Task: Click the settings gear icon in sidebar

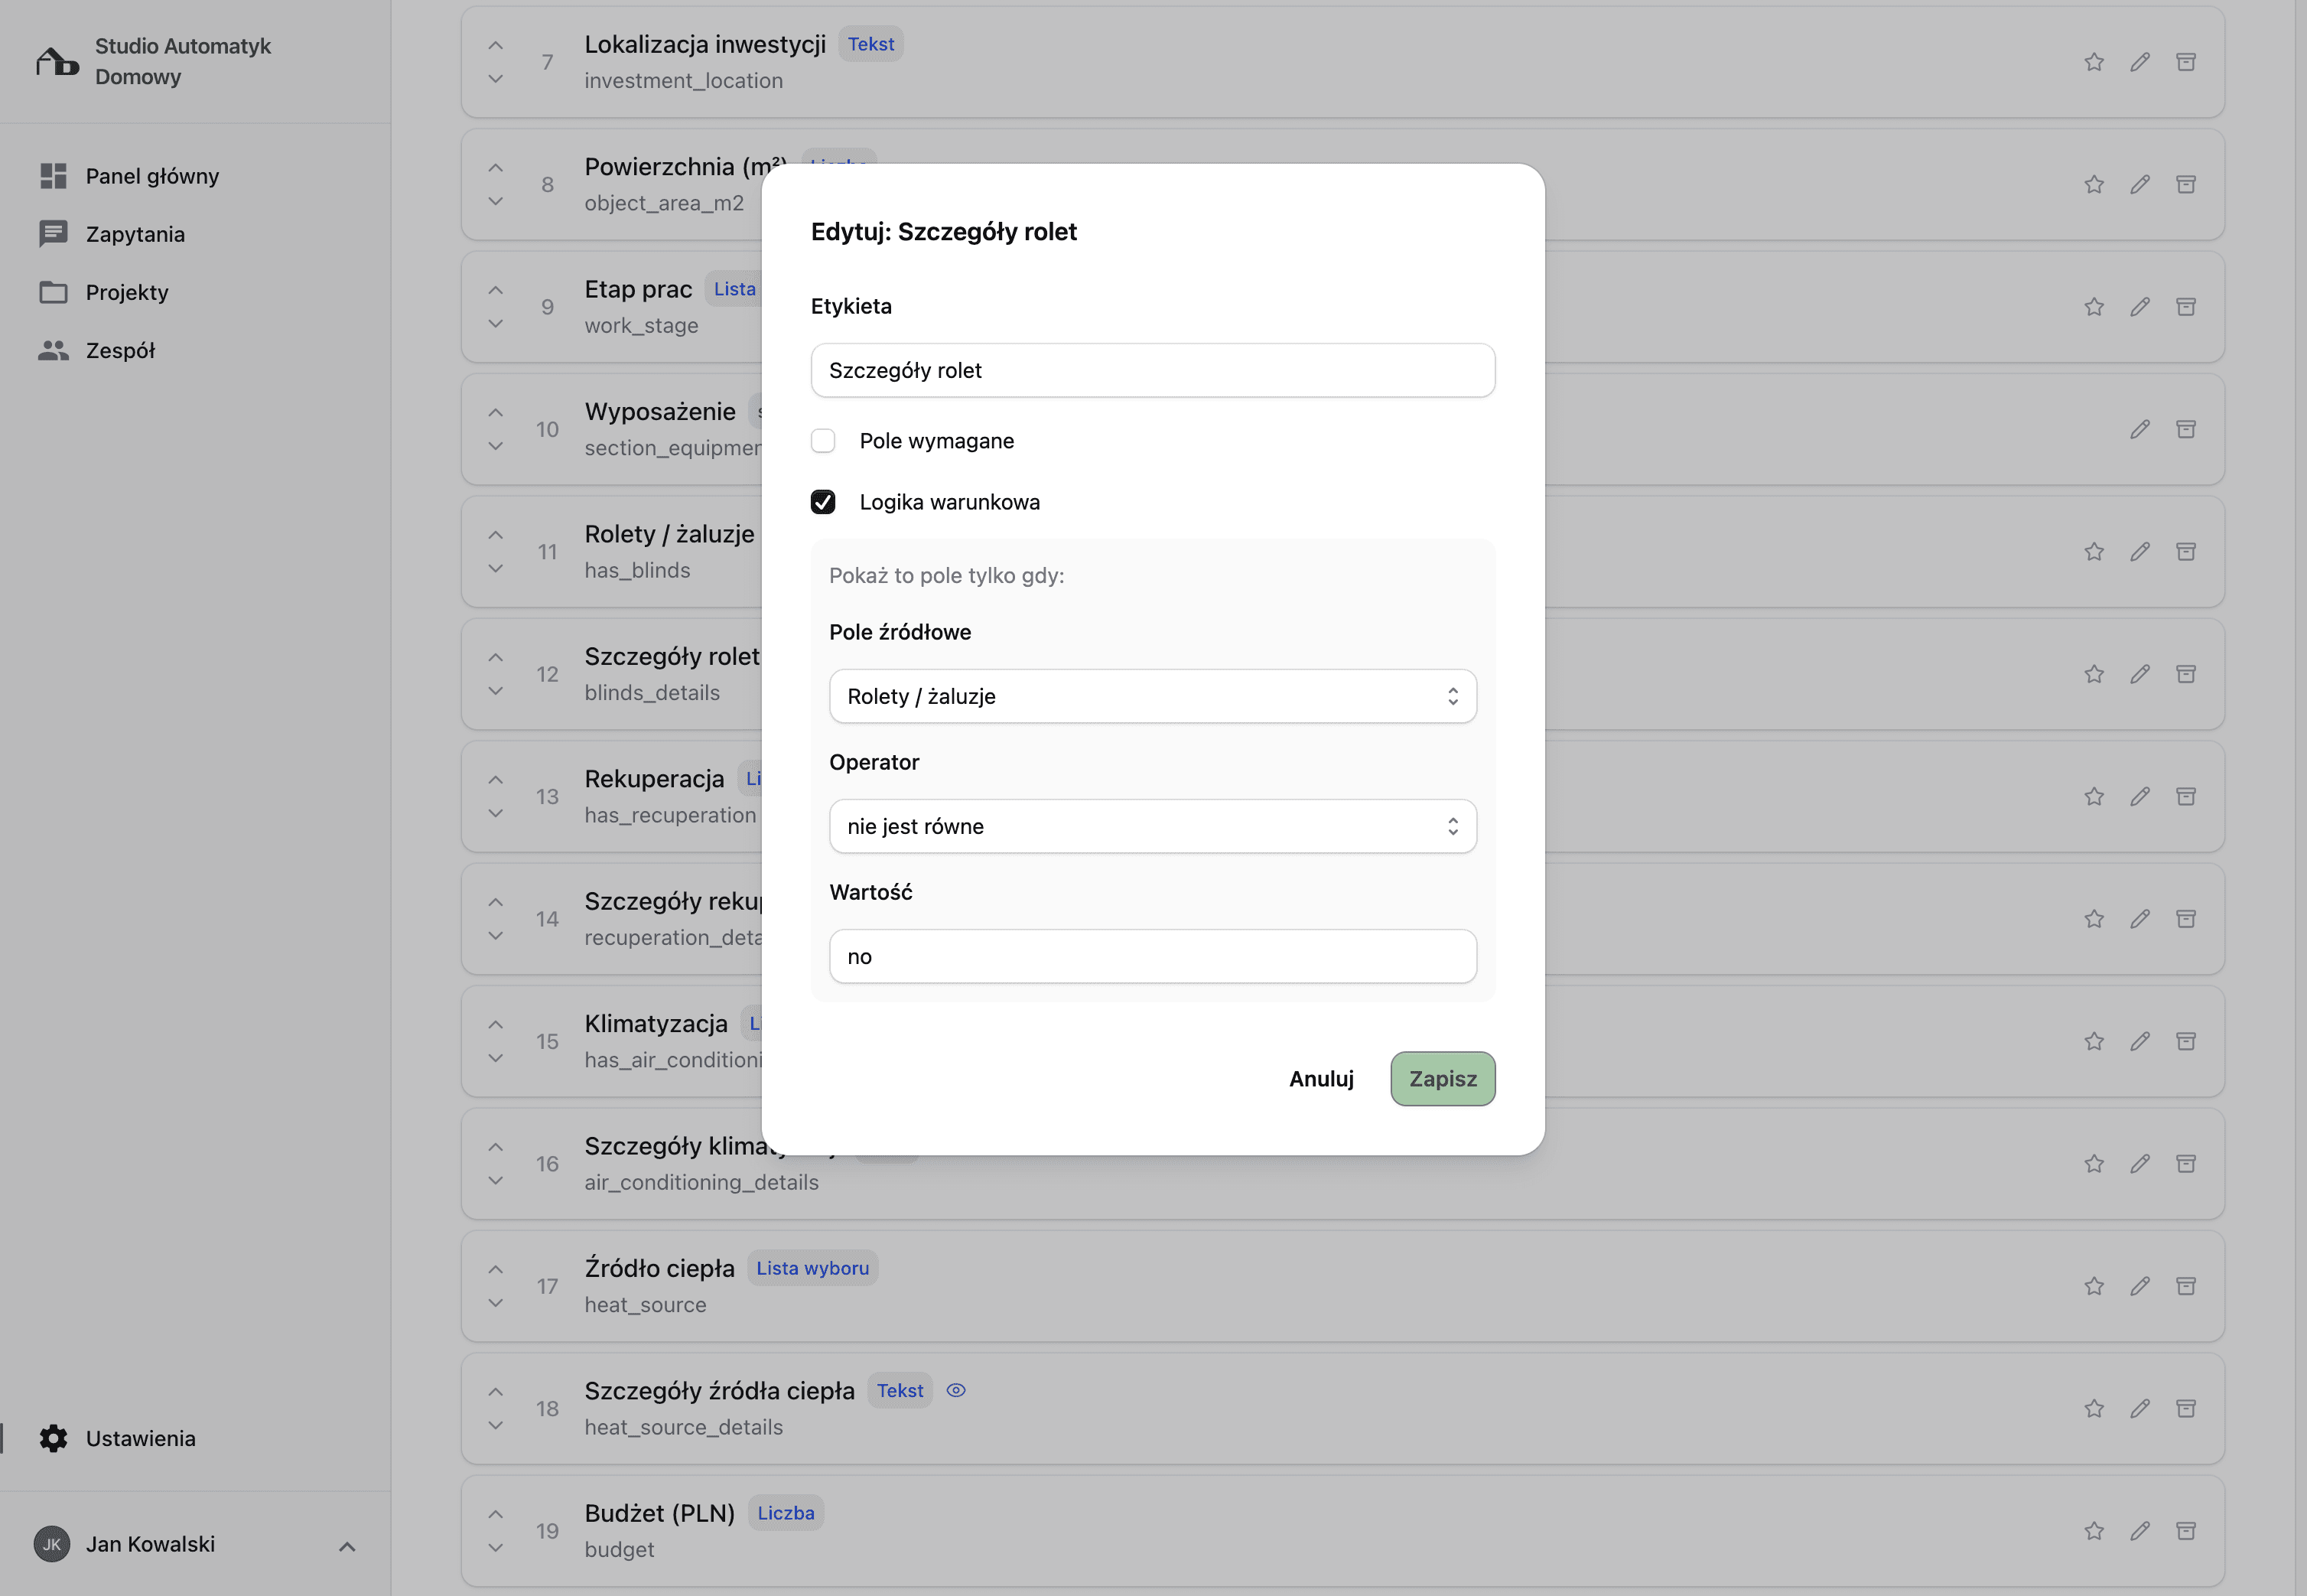Action: 53,1438
